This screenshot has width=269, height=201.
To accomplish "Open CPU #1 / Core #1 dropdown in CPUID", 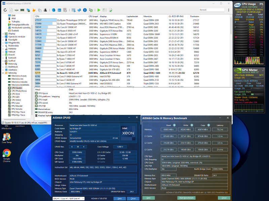I will pos(69,198).
